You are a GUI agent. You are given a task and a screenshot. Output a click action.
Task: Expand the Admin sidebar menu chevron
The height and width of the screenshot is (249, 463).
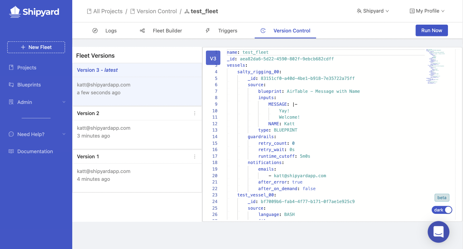[x=64, y=102]
